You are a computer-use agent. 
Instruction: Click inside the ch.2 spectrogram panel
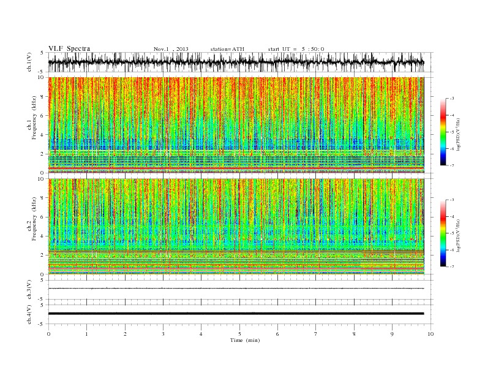click(x=236, y=227)
